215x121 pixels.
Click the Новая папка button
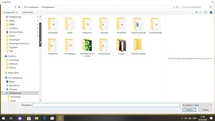28,12
